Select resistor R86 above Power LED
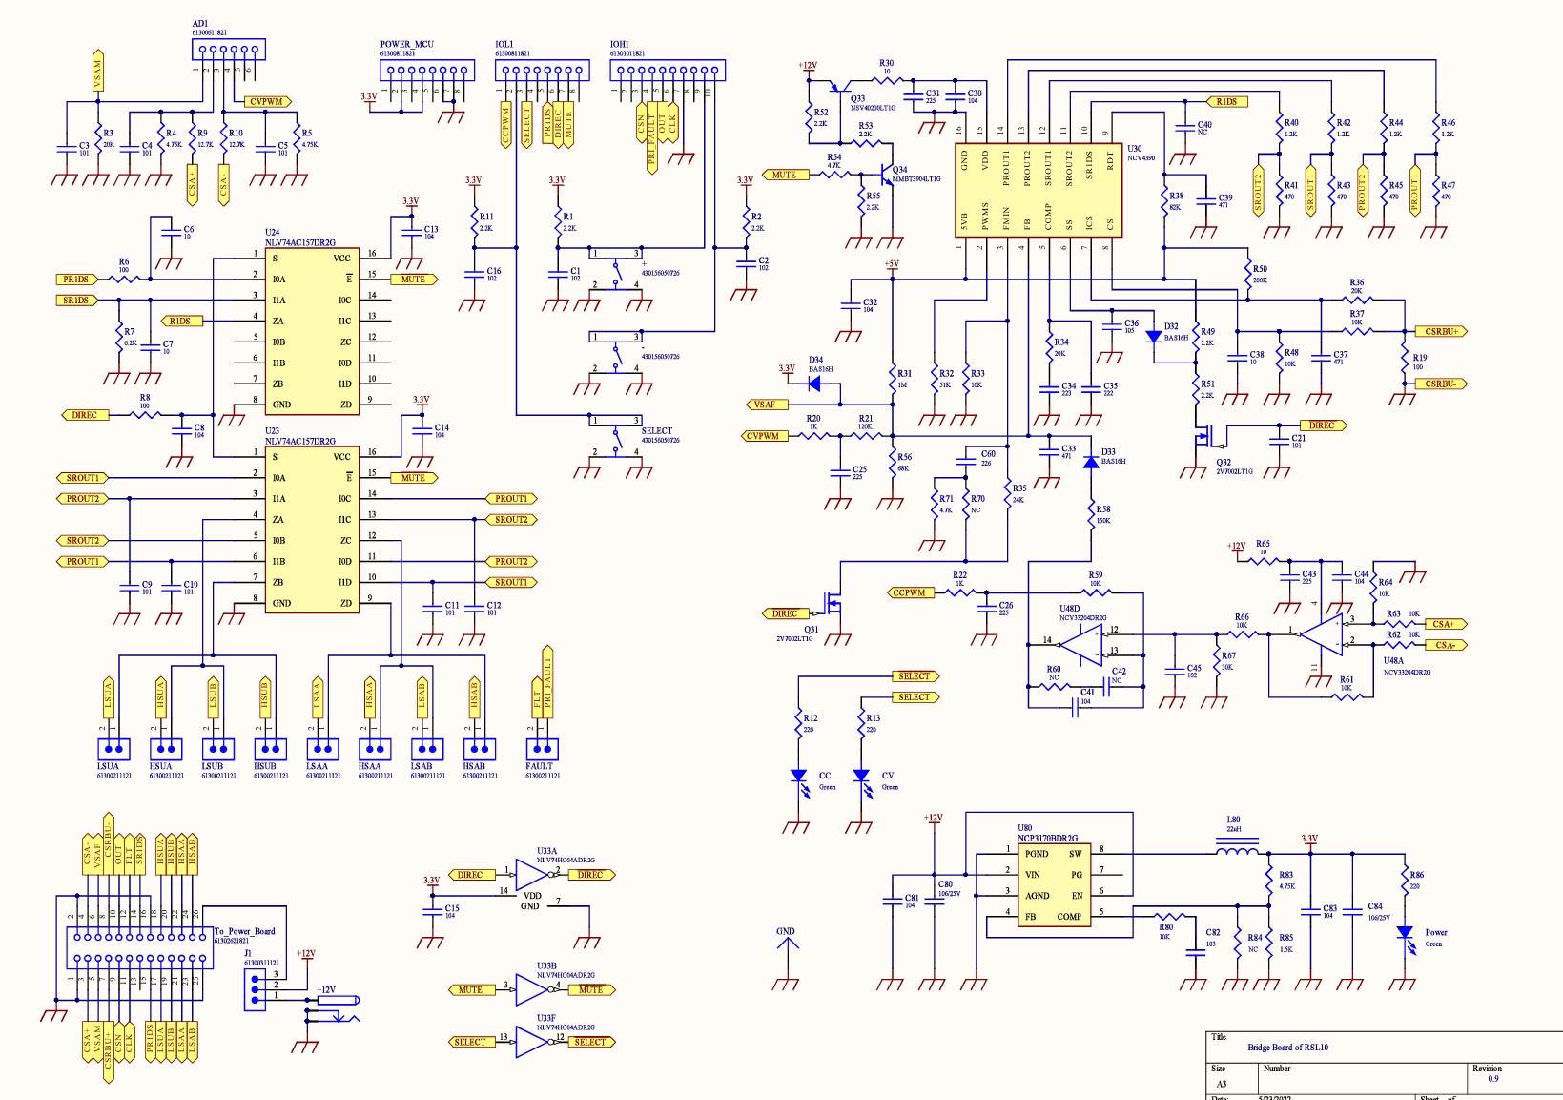Screen dimensions: 1563x1100 (x=1405, y=880)
